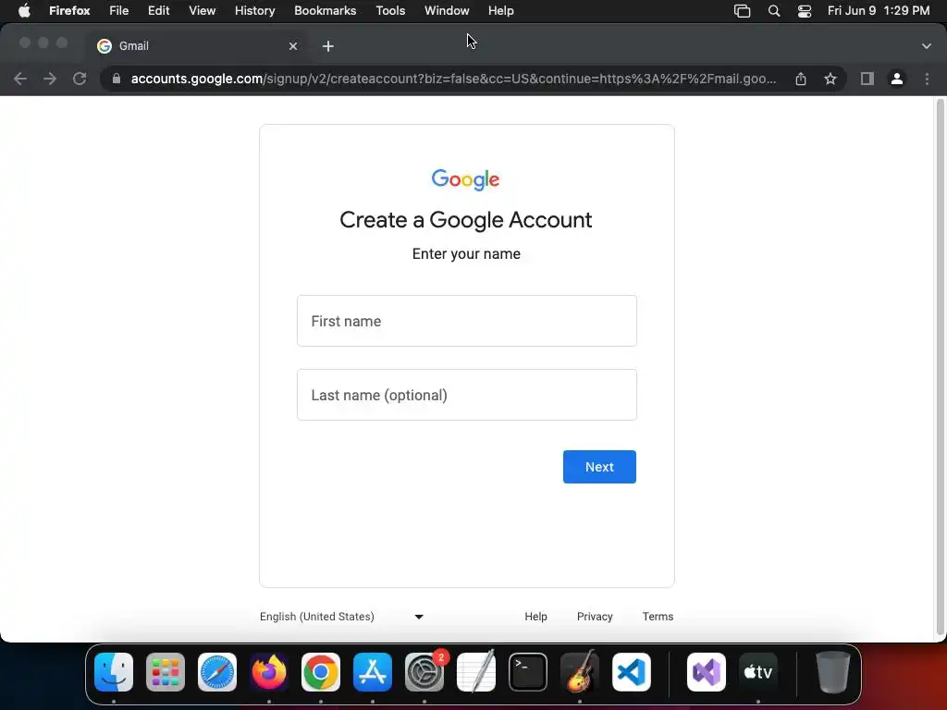
Task: Click the Last name (optional) field
Action: [x=467, y=395]
